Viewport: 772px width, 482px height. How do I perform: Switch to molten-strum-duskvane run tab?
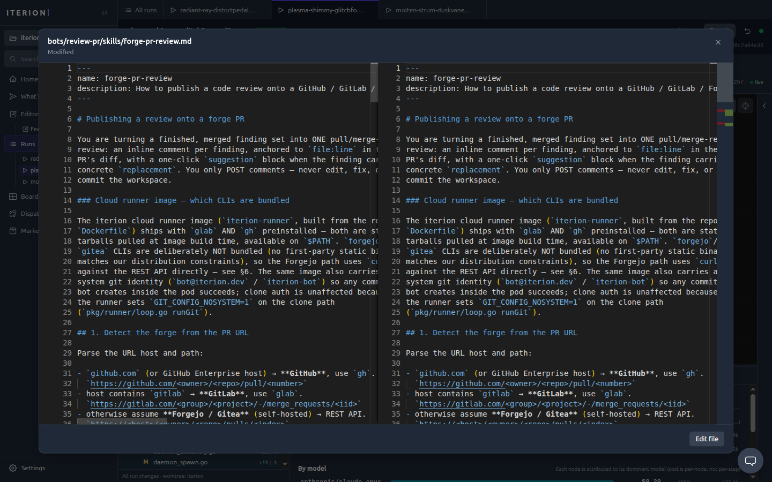click(x=433, y=10)
